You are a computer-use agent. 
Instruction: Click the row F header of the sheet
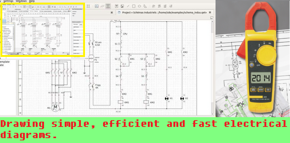[20, 86]
